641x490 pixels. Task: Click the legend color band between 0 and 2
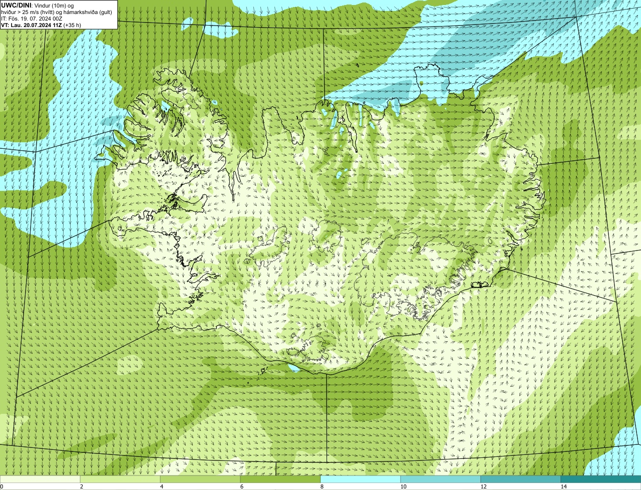point(40,479)
